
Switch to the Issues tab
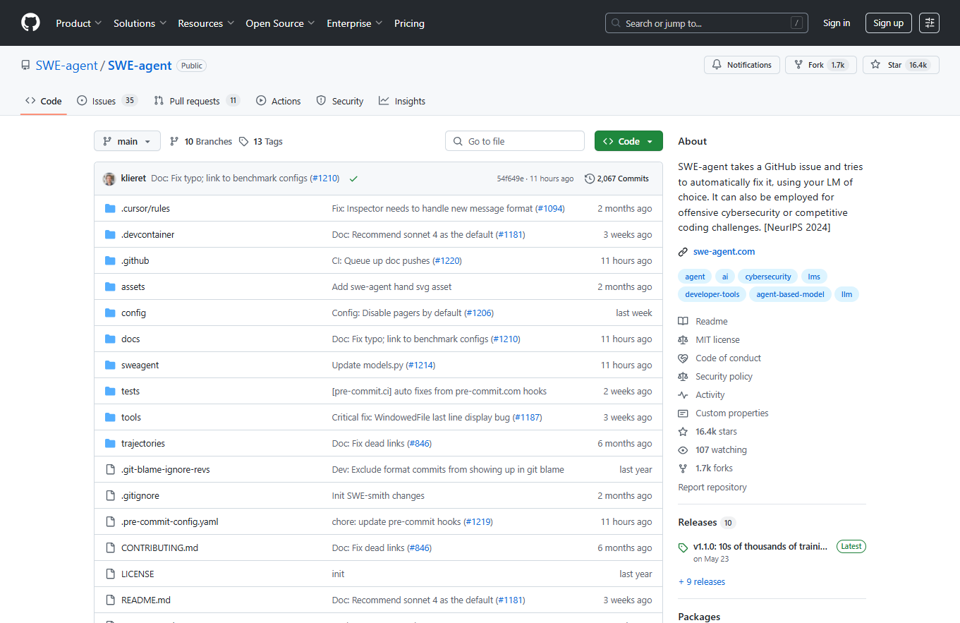pos(107,101)
